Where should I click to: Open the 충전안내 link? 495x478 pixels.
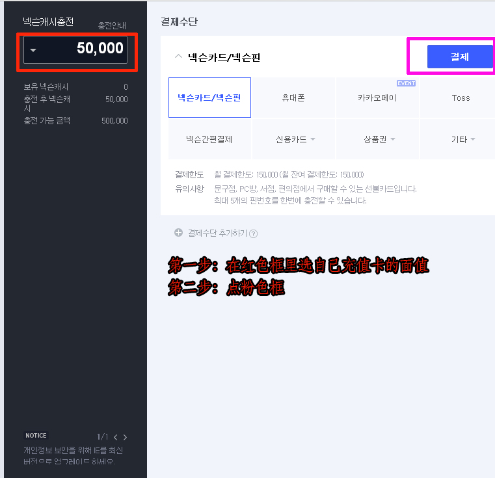pos(112,25)
